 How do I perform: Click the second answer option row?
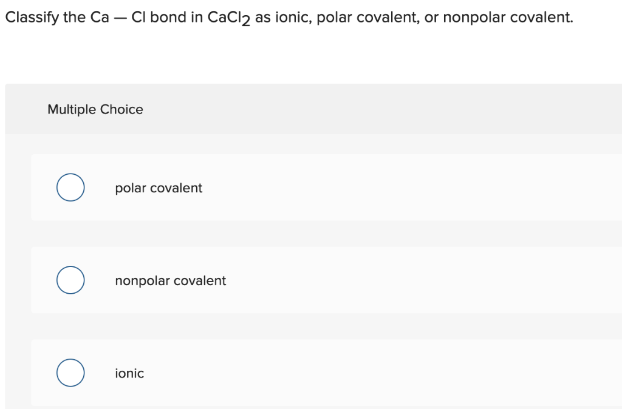(x=304, y=280)
